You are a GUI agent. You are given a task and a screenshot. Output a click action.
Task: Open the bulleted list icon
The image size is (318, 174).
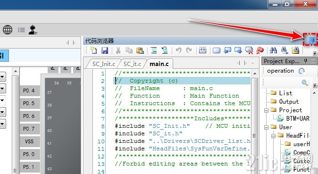(21, 30)
